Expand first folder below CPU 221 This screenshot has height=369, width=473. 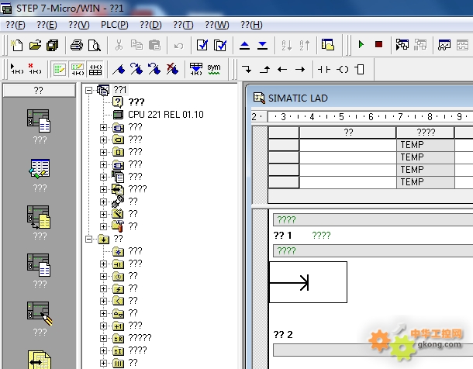[103, 127]
